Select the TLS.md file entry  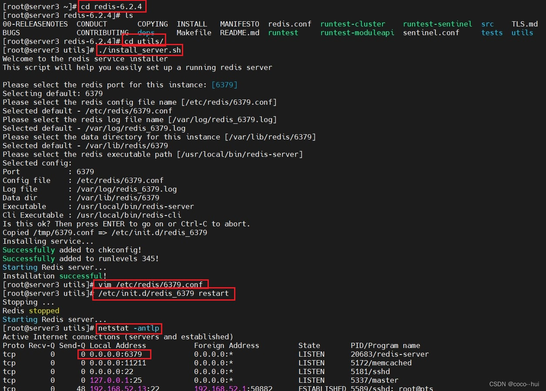tap(524, 24)
